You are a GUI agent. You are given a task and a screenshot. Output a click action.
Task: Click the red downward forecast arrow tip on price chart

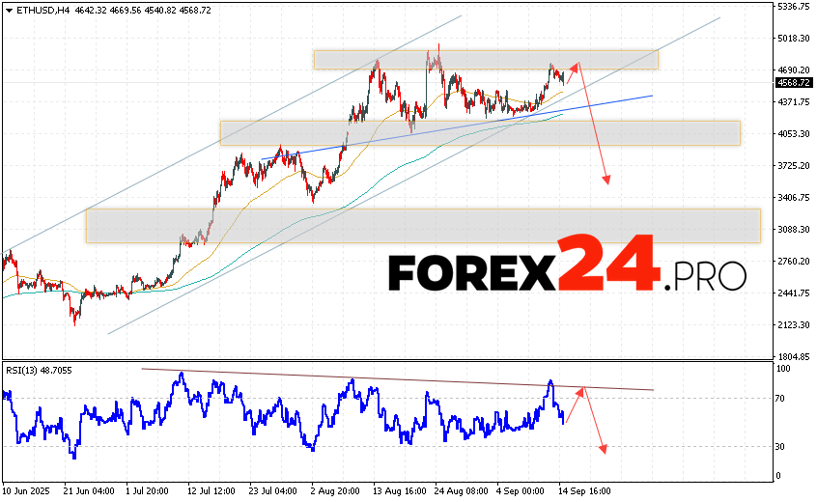click(607, 181)
